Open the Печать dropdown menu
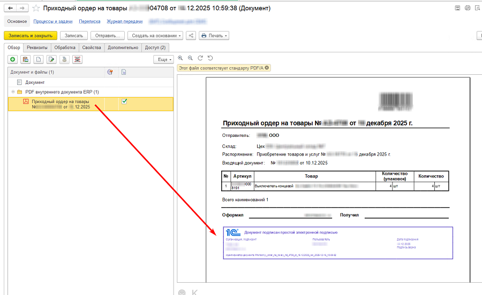 coord(214,35)
